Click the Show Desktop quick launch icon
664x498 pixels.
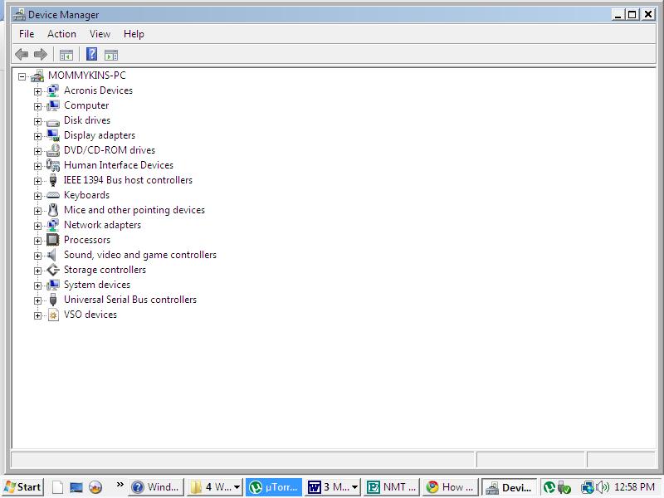pos(76,487)
